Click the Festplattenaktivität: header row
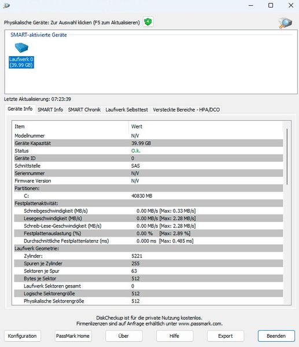 [x=149, y=204]
